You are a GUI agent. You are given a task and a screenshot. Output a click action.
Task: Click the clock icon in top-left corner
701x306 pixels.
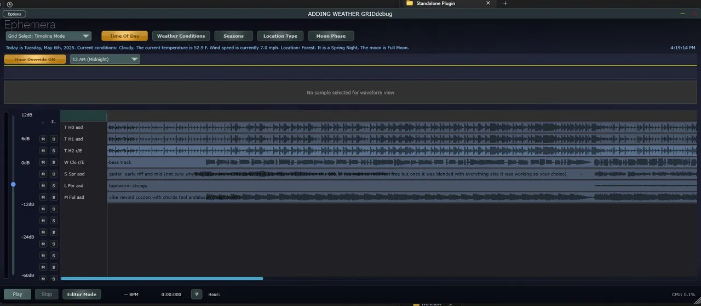[9, 4]
